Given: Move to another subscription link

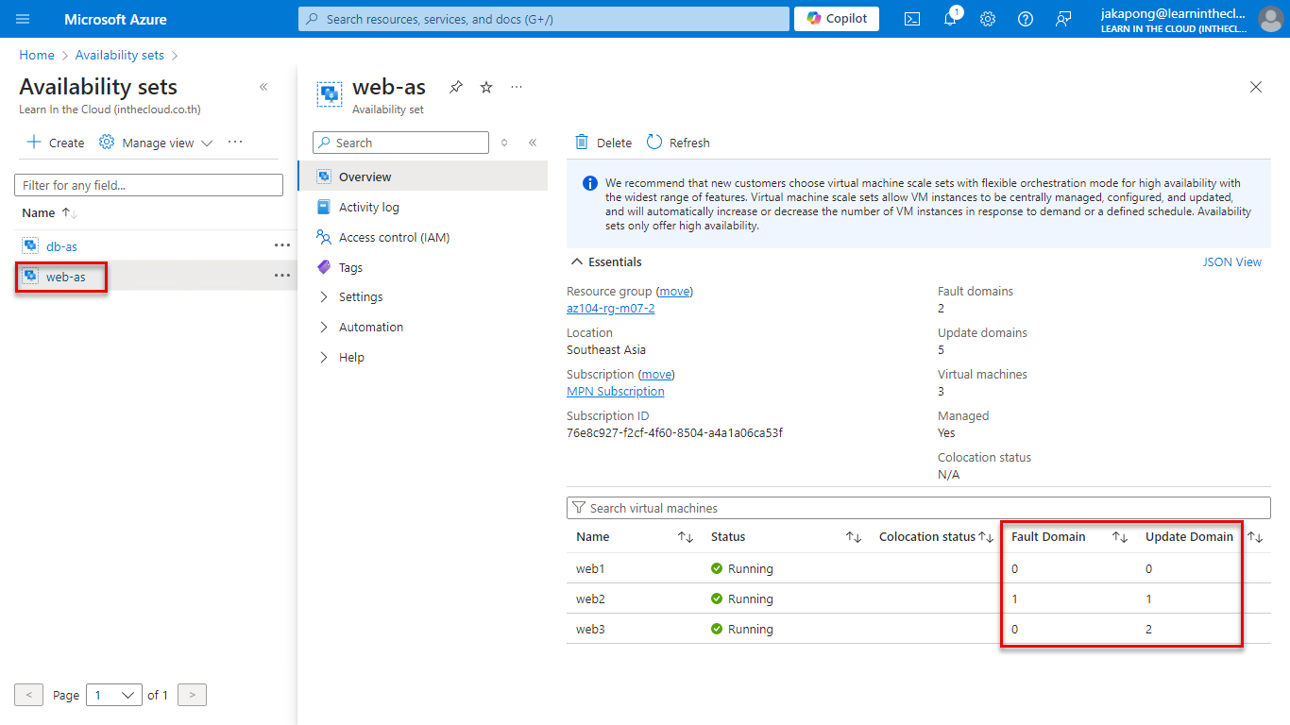Looking at the screenshot, I should tap(656, 374).
